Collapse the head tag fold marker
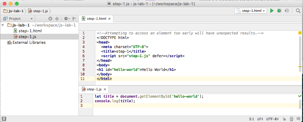Image resolution: width=303 pixels, height=122 pixels. 95,42
